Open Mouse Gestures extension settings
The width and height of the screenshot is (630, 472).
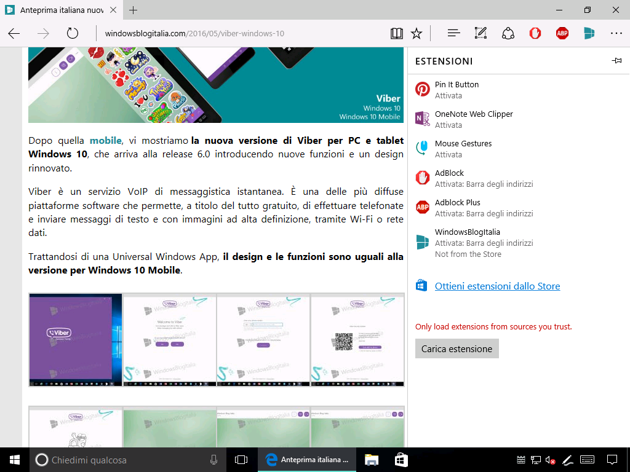coord(518,149)
